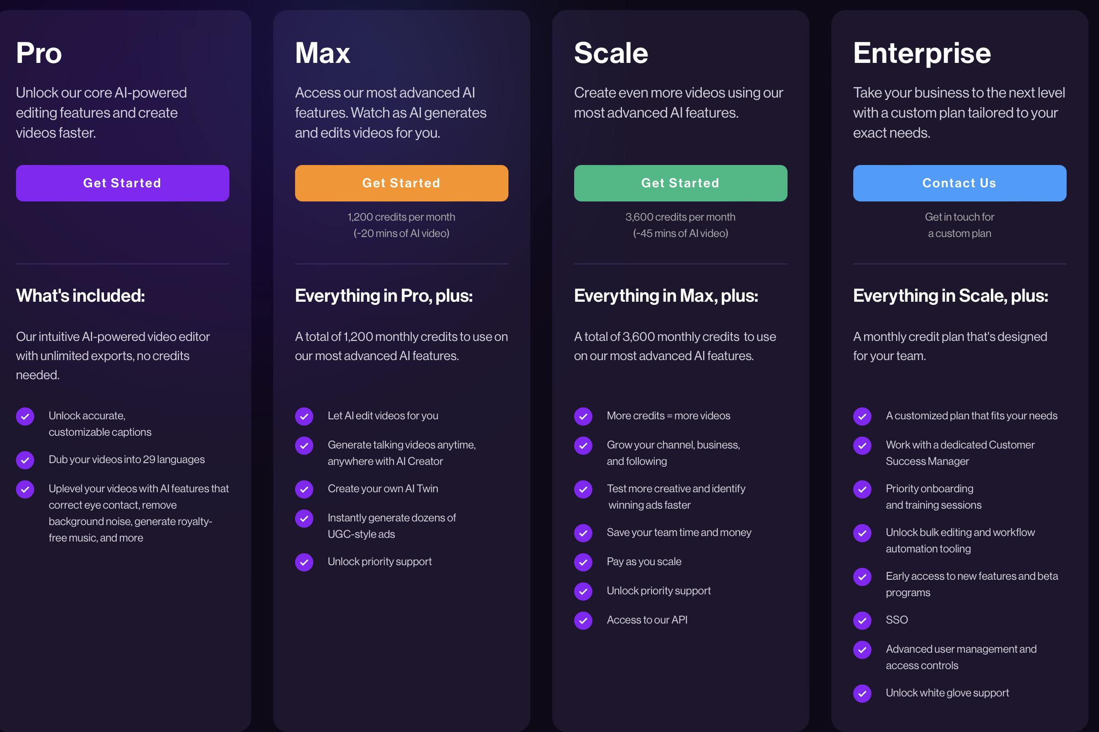Screen dimensions: 1099x732
Task: Click checkmark next to Create your own AI Twin
Action: 304,489
